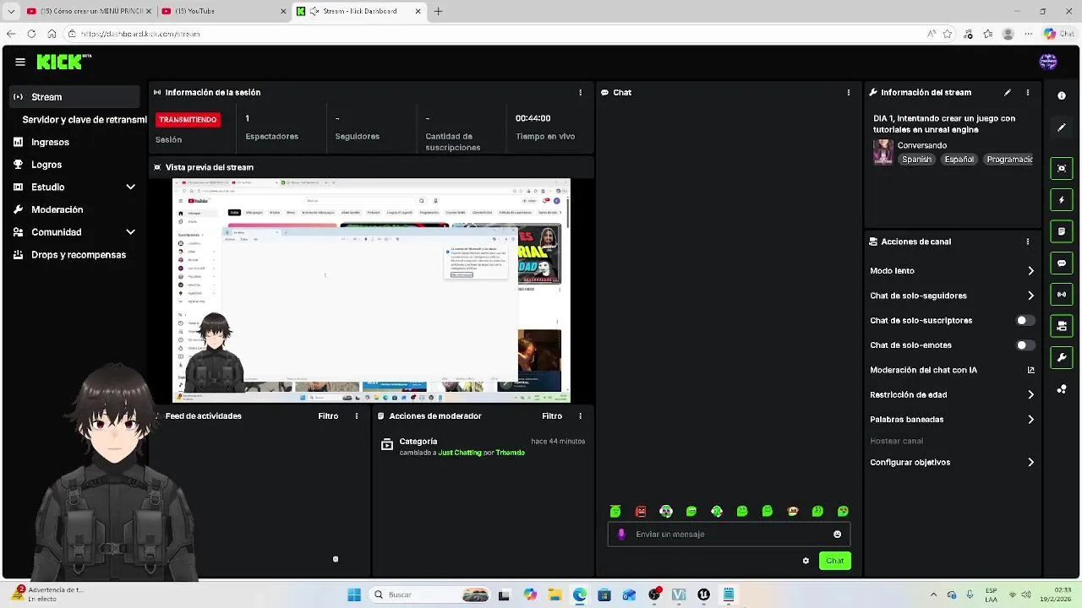The width and height of the screenshot is (1082, 608).
Task: Open the browser tab list dropdown
Action: (11, 12)
